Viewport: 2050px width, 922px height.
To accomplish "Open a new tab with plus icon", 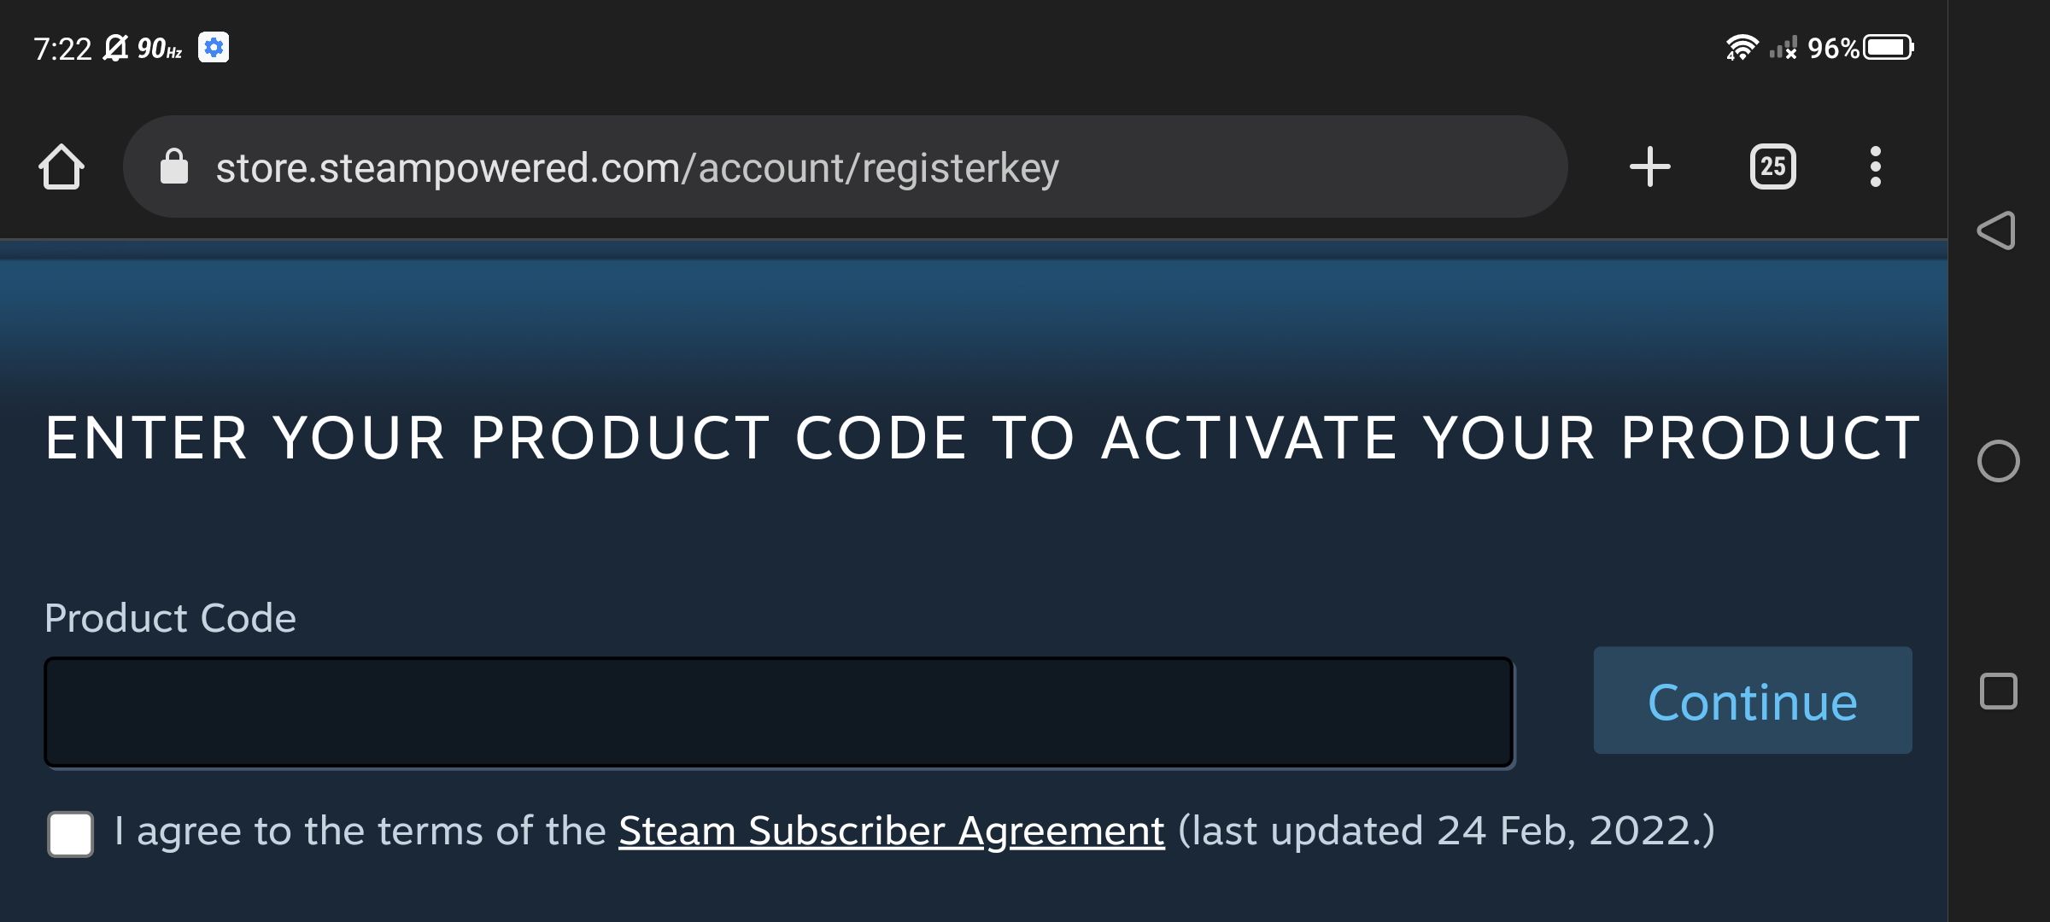I will (1649, 166).
